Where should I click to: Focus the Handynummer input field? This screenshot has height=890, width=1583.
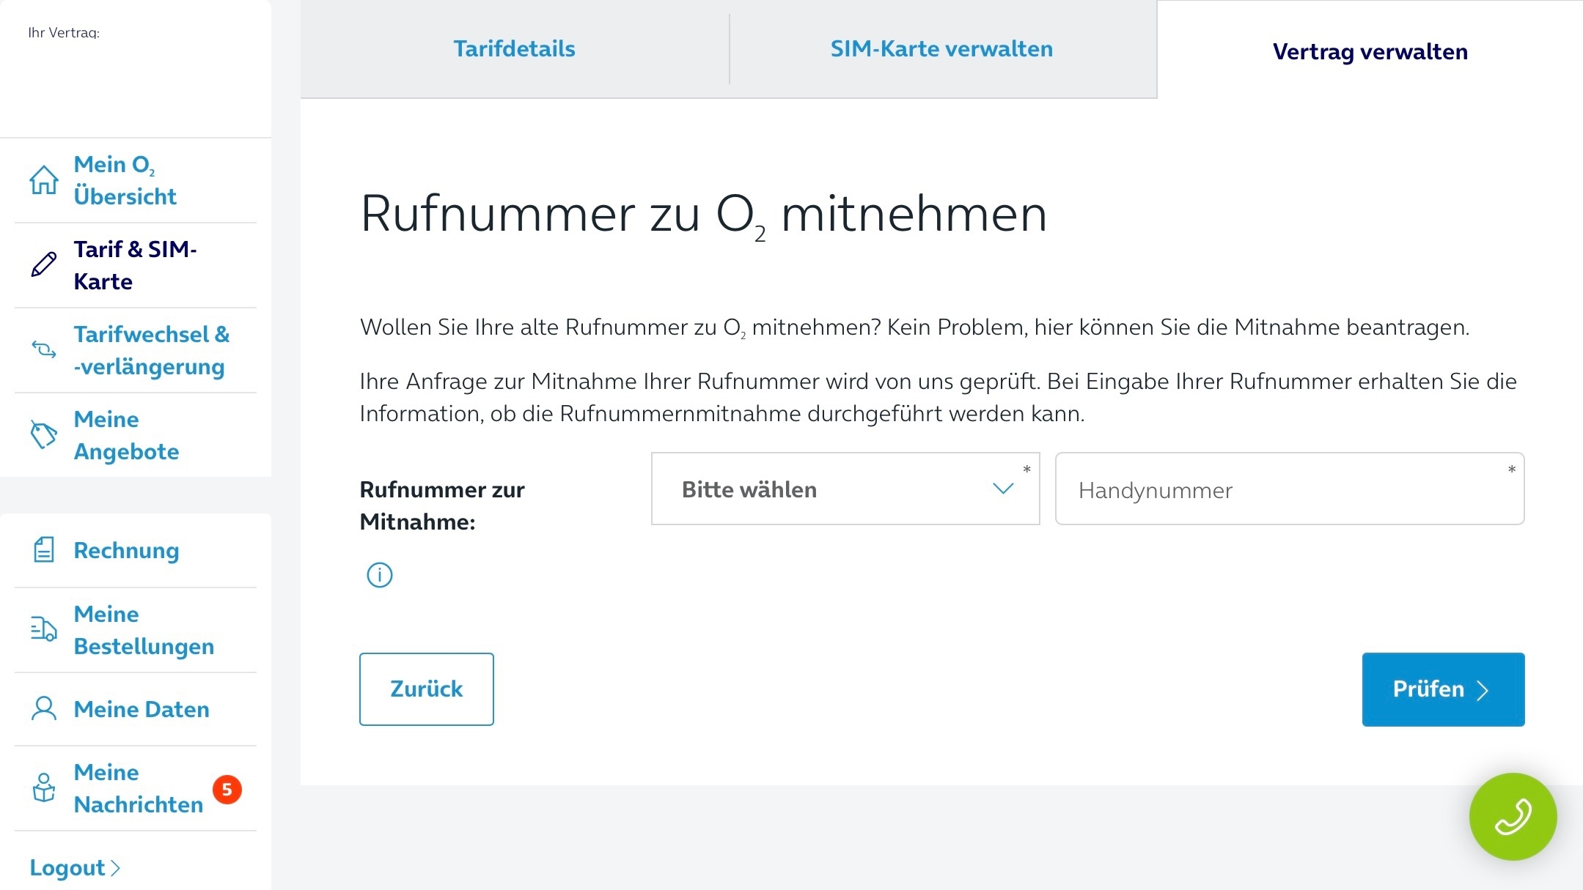(x=1290, y=489)
